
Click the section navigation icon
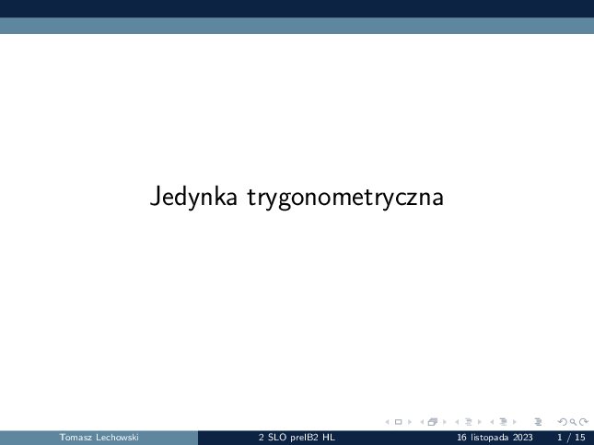(504, 422)
